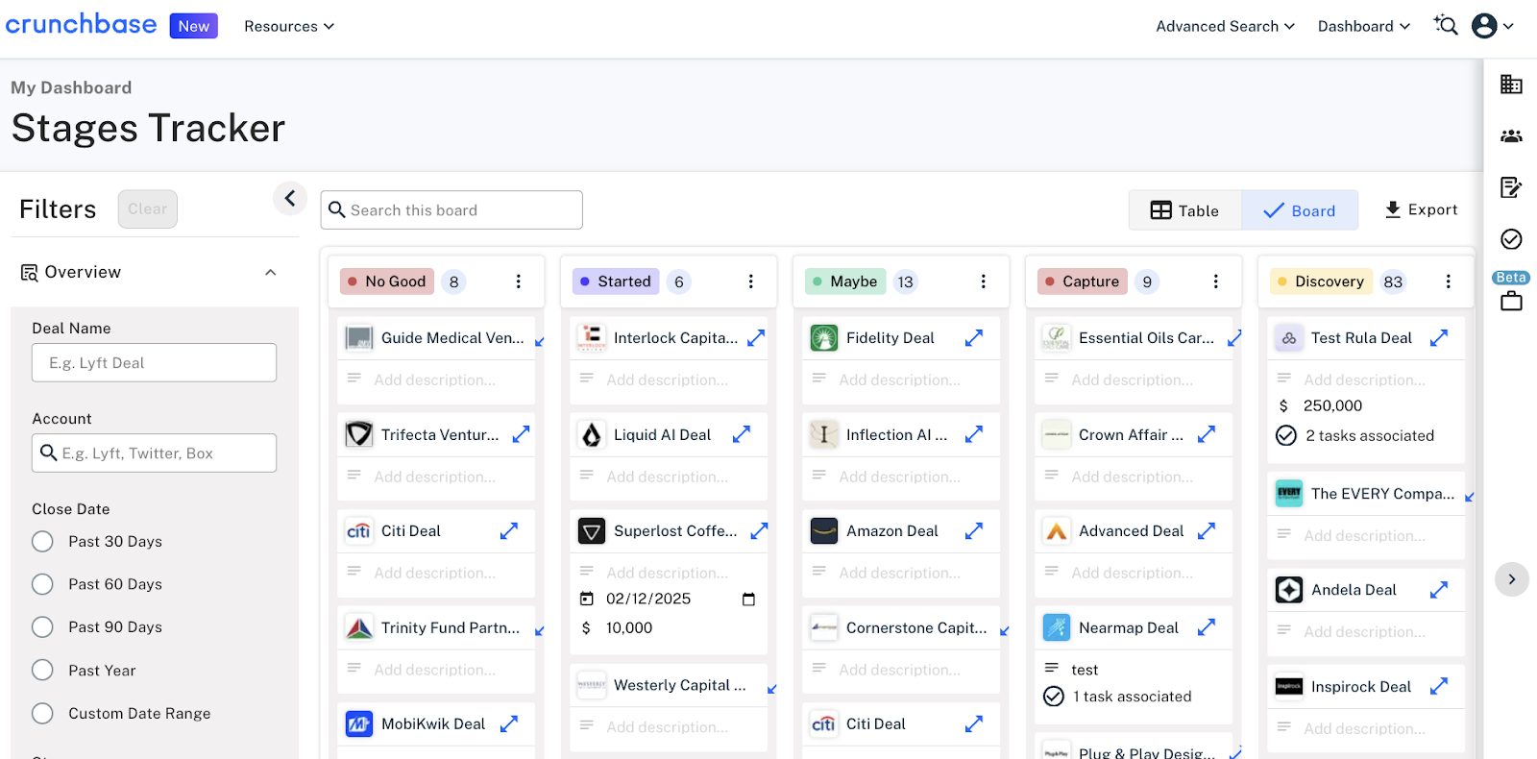Image resolution: width=1537 pixels, height=759 pixels.
Task: Expand the Crown Affair deal card
Action: tap(1207, 435)
